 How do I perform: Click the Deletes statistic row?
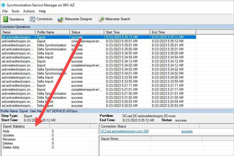coord(49,143)
